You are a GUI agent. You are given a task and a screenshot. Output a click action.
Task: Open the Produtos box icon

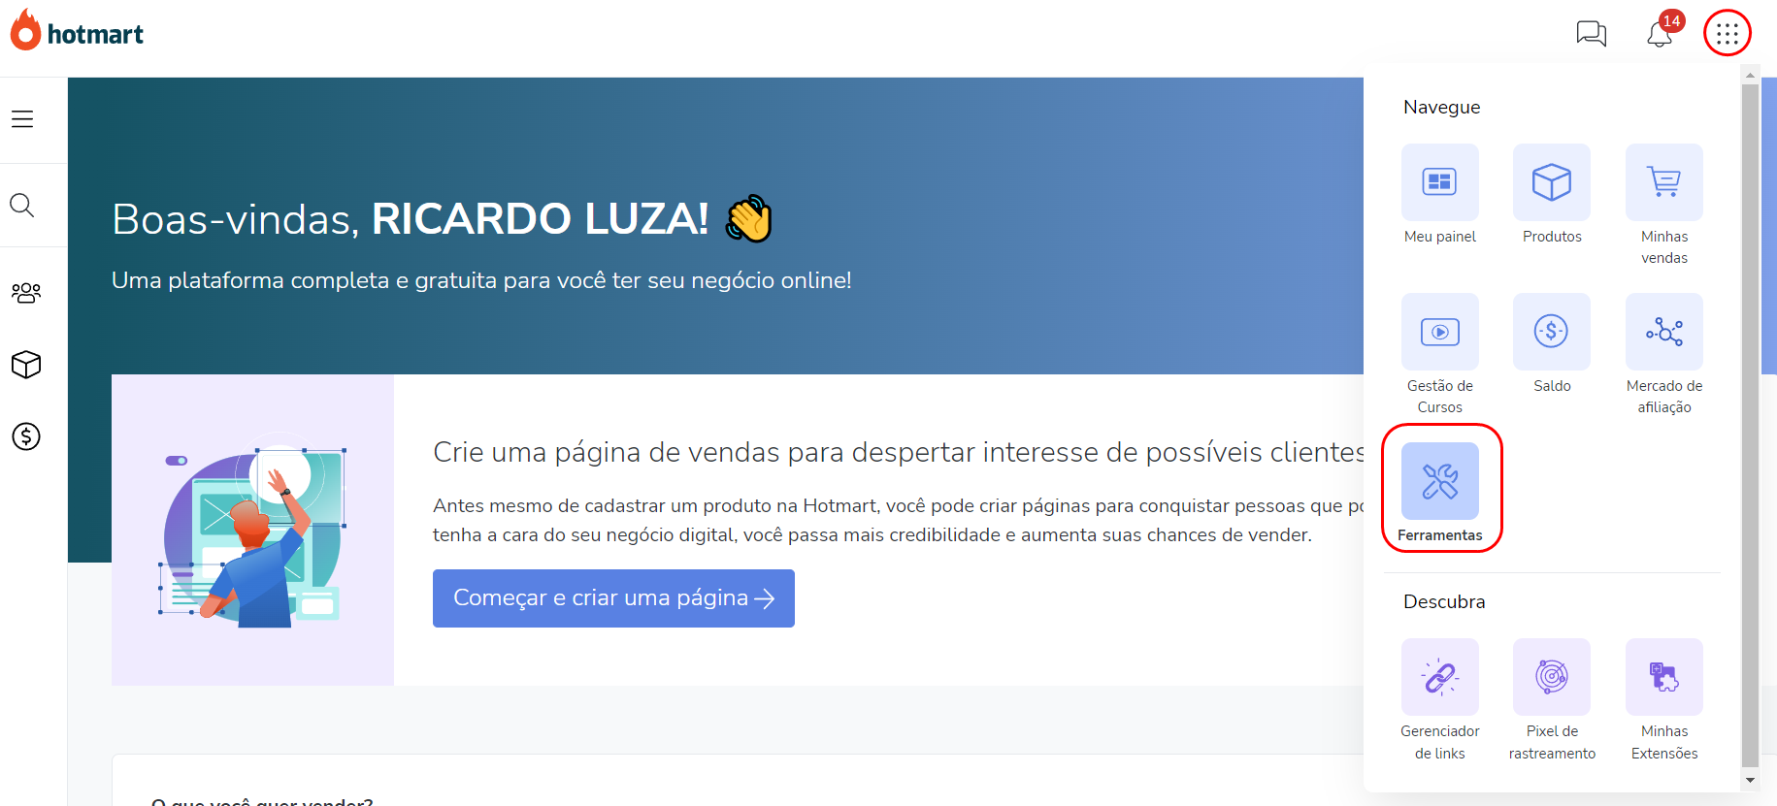point(1552,182)
